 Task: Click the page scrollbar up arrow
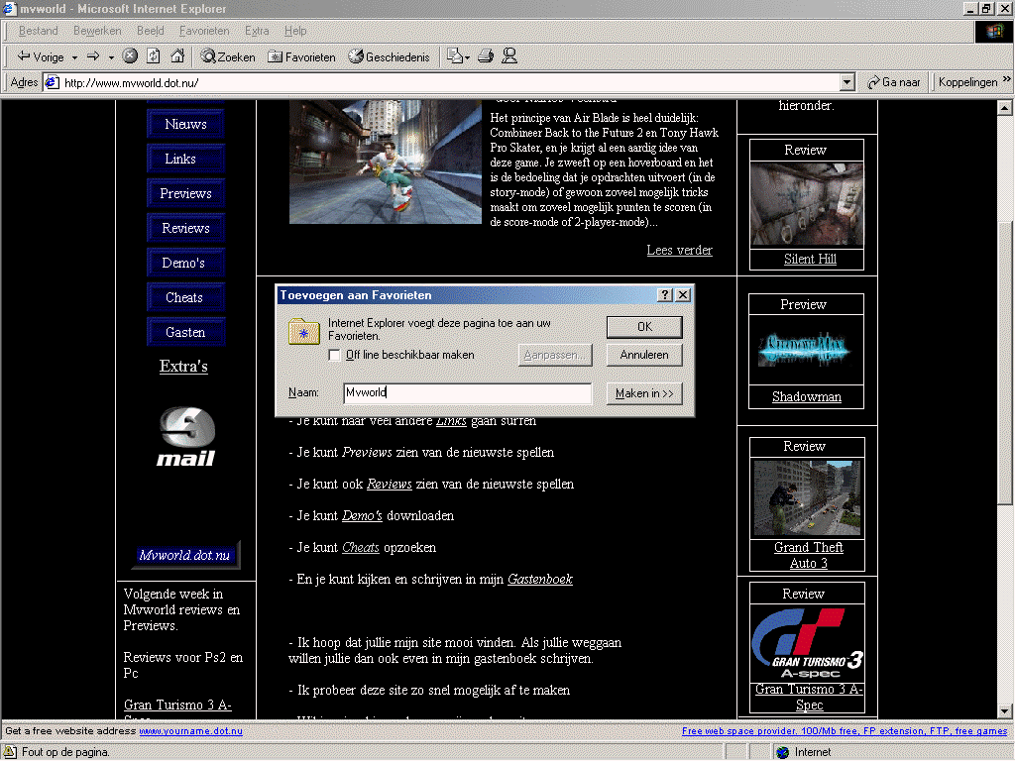1005,108
